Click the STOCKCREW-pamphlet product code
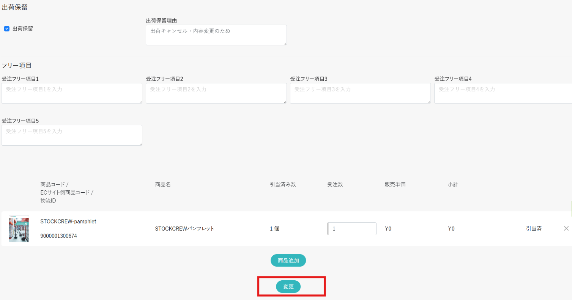This screenshot has width=572, height=300. tap(68, 221)
